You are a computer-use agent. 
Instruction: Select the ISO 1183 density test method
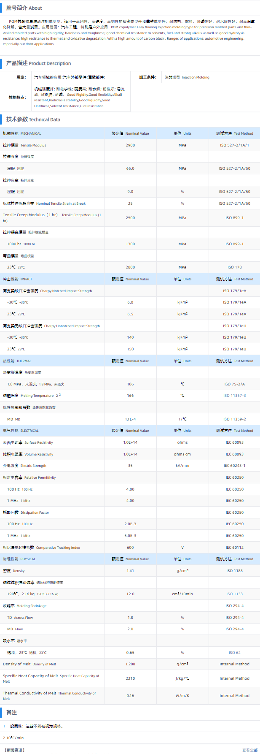click(x=234, y=571)
